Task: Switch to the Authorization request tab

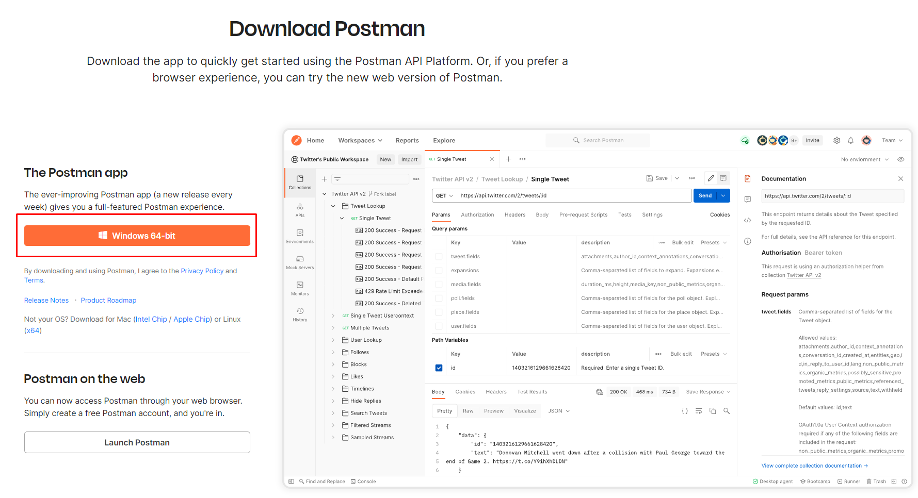Action: tap(477, 214)
